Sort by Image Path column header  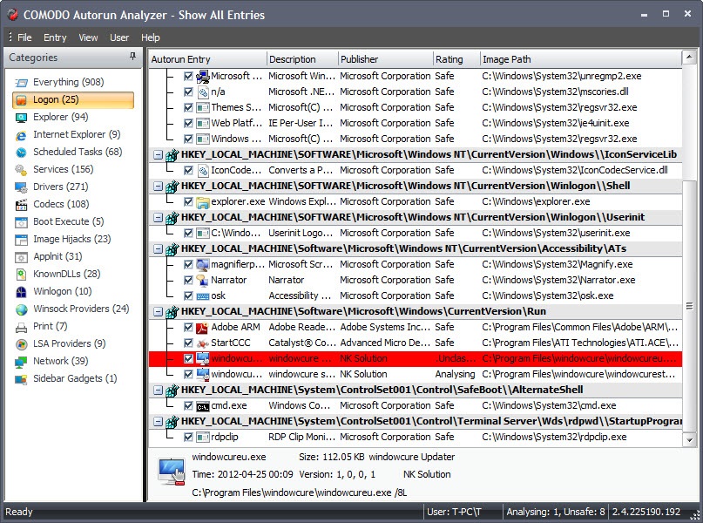pos(581,59)
